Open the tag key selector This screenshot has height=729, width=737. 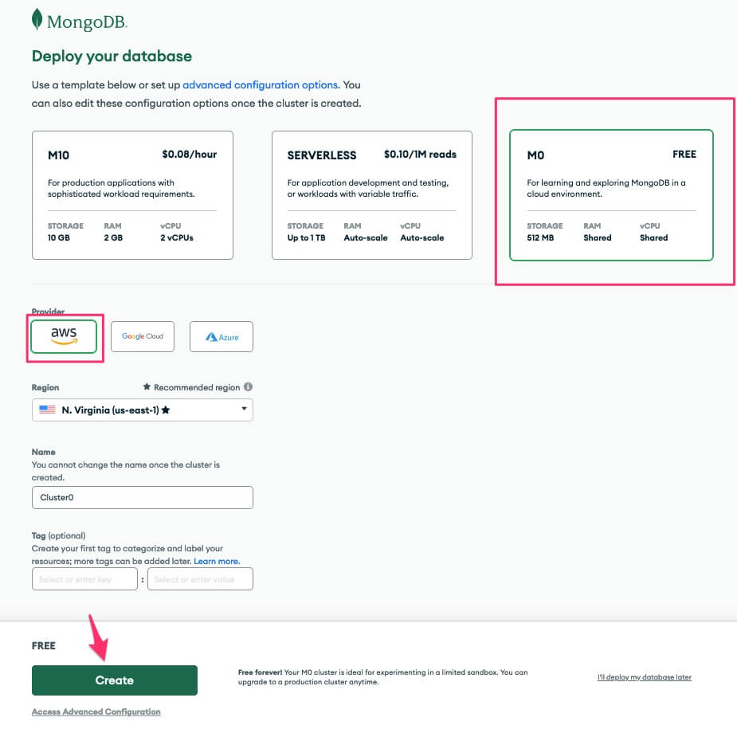pyautogui.click(x=84, y=579)
